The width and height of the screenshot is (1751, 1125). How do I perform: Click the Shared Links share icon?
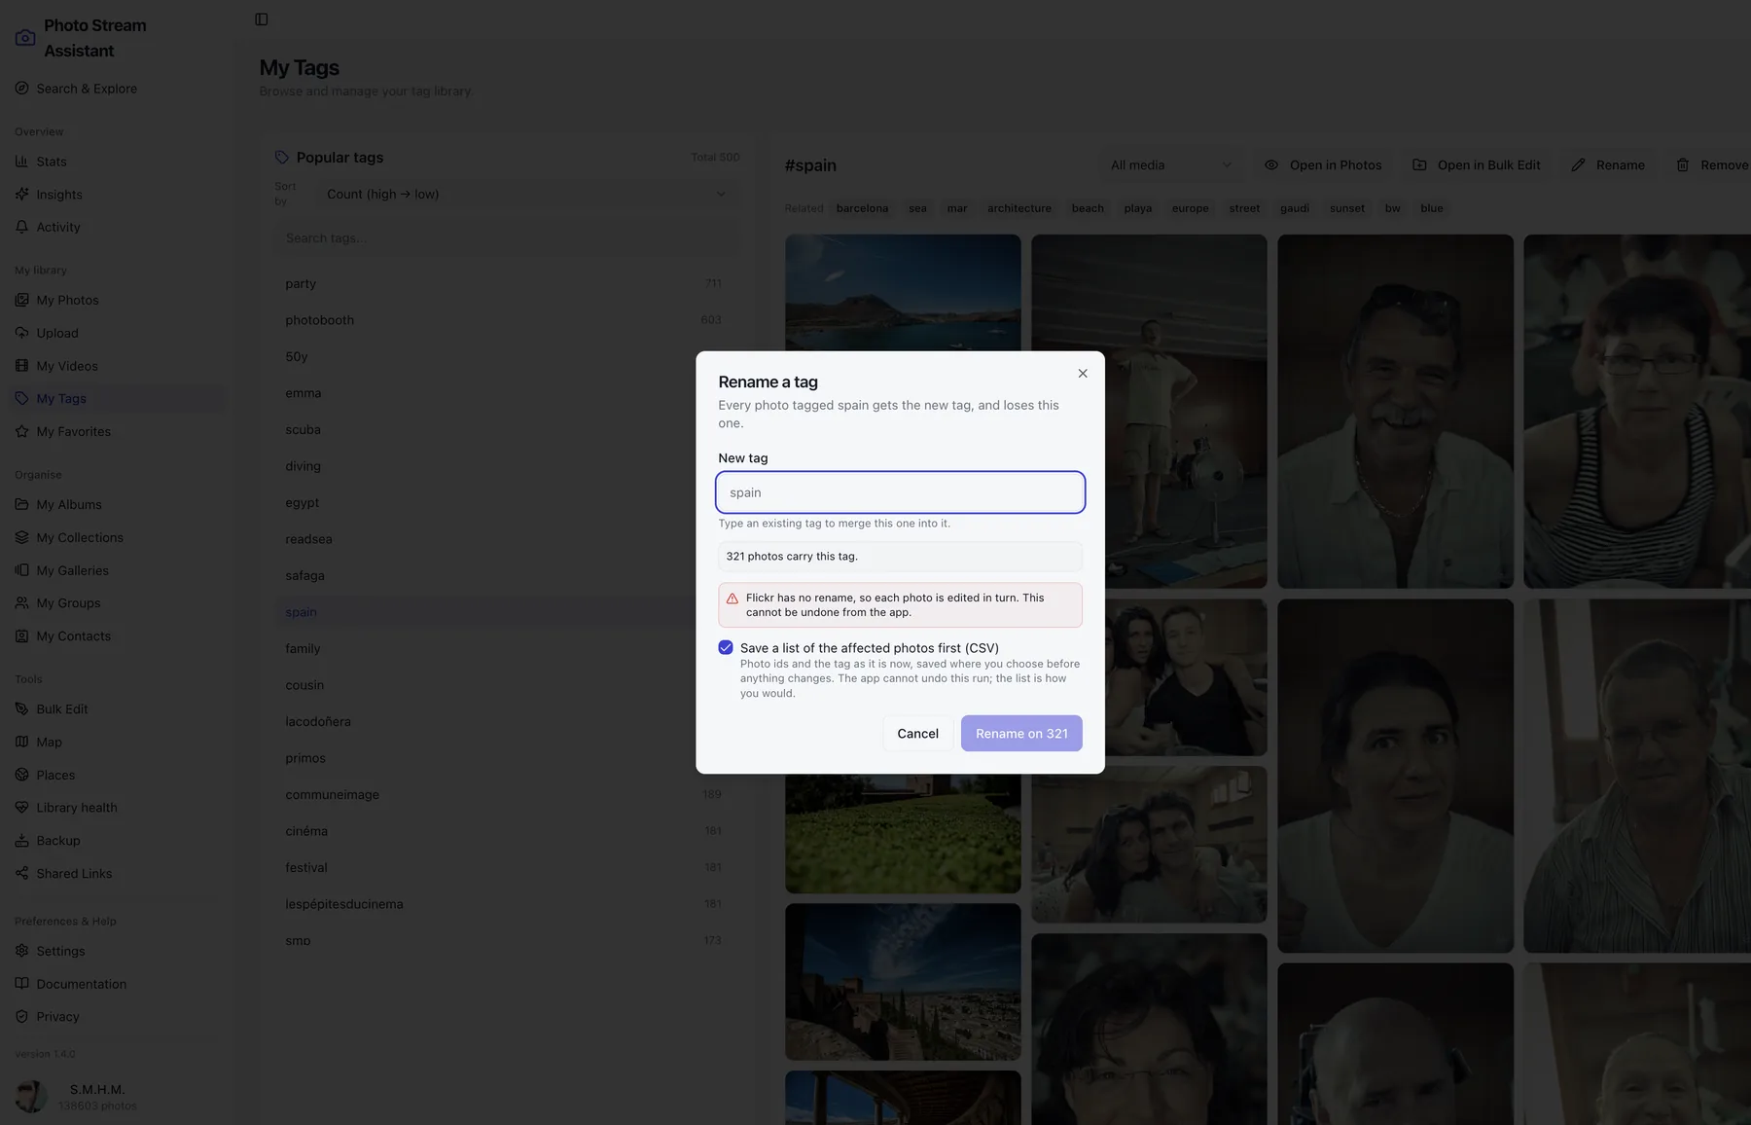21,873
